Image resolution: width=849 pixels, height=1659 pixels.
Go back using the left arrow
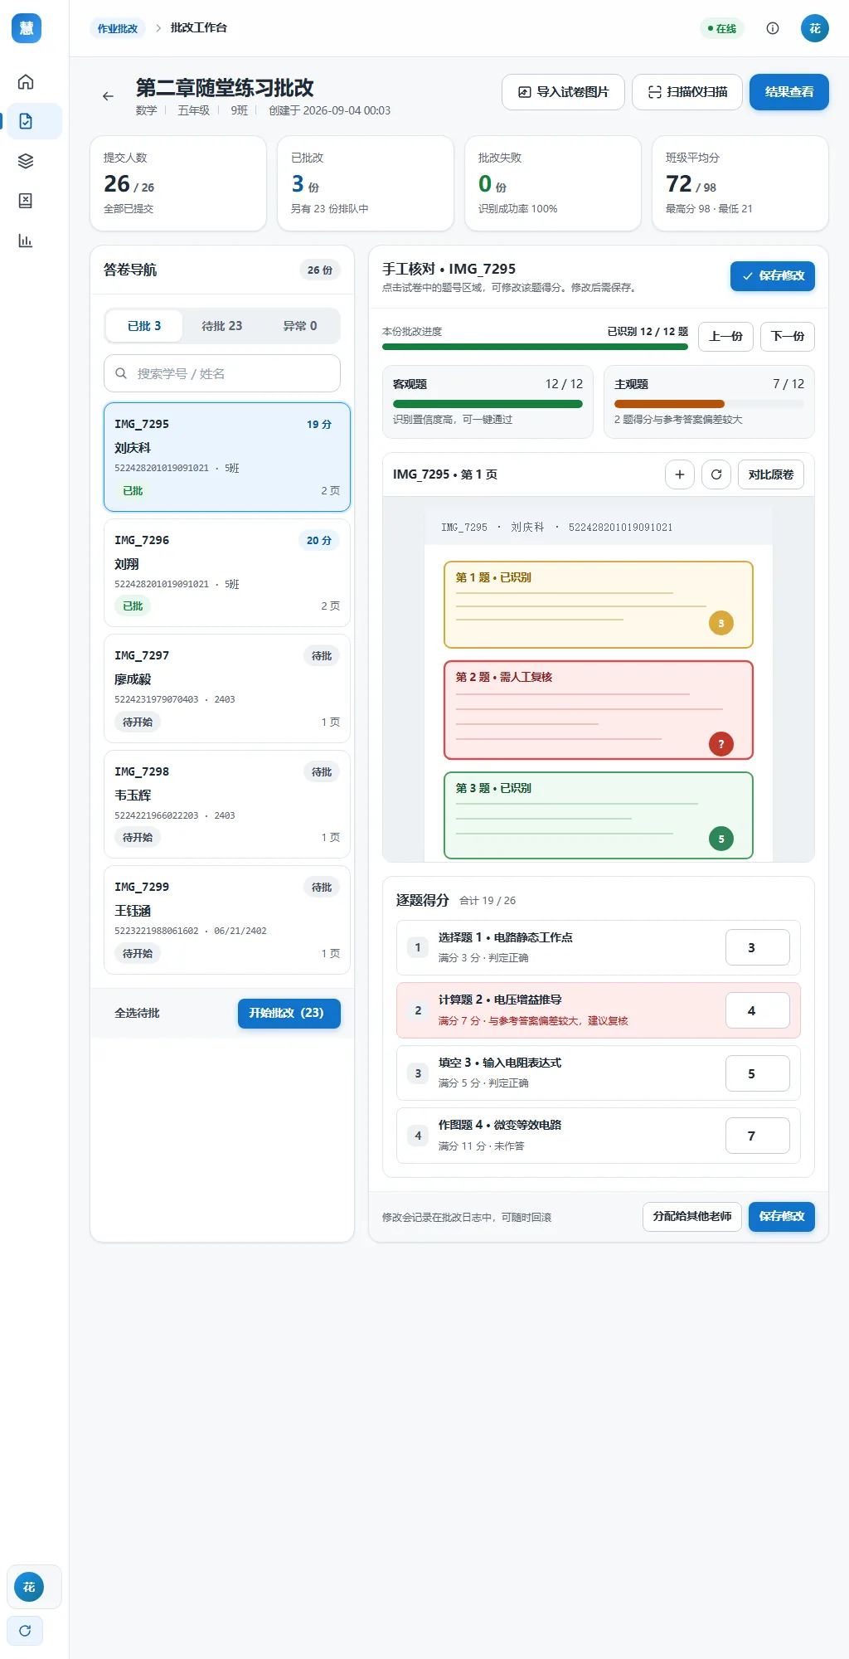[x=108, y=96]
